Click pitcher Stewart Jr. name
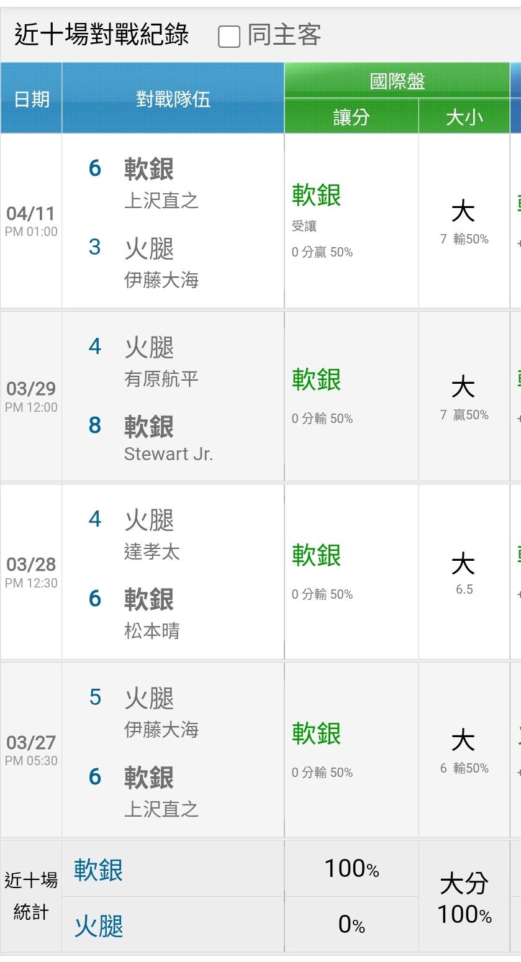The height and width of the screenshot is (962, 521). tap(168, 454)
